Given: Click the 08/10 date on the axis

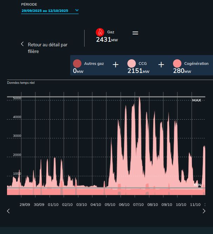Looking at the screenshot, I should 153,205.
